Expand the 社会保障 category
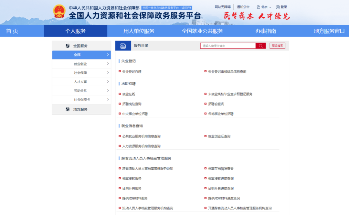Viewport: 349px width, 215px height. tap(81, 73)
